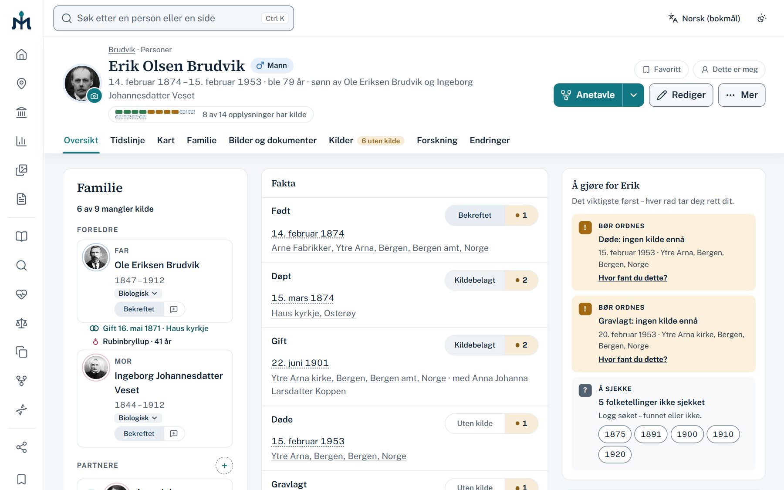Expand the Anetavle dropdown arrow
This screenshot has height=490, width=784.
(633, 95)
